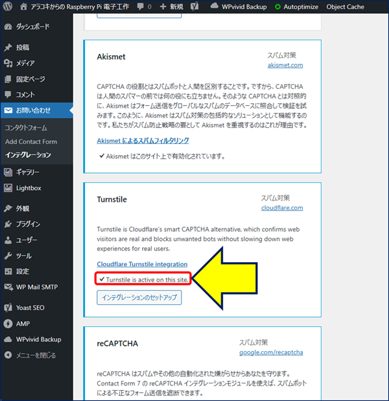Click the Lightbox icon in the sidebar
Screen dimensions: 389x401
tap(8, 188)
